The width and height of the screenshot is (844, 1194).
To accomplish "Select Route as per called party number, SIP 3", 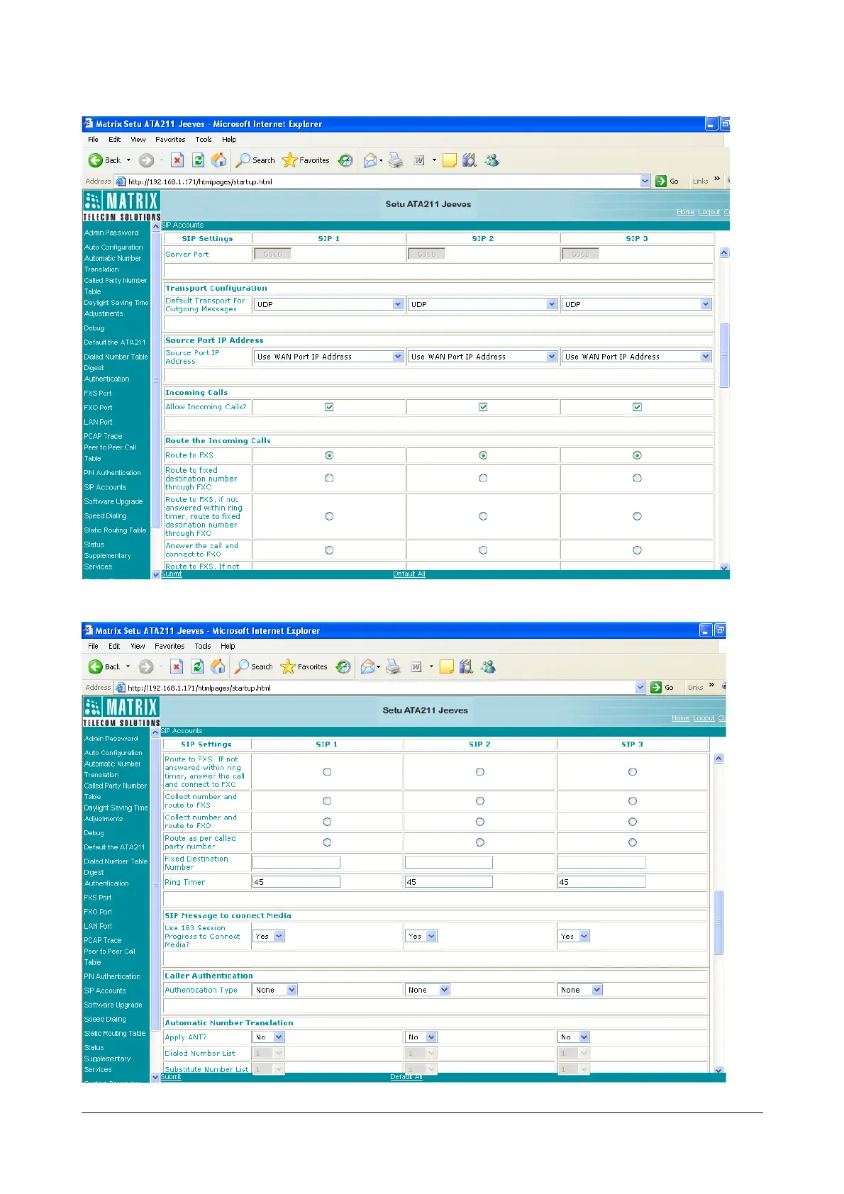I will [x=633, y=842].
